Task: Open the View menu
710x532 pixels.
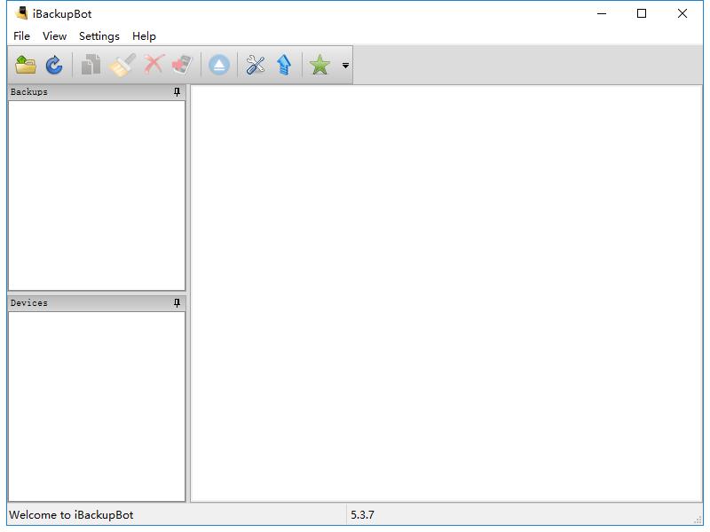Action: click(x=54, y=36)
